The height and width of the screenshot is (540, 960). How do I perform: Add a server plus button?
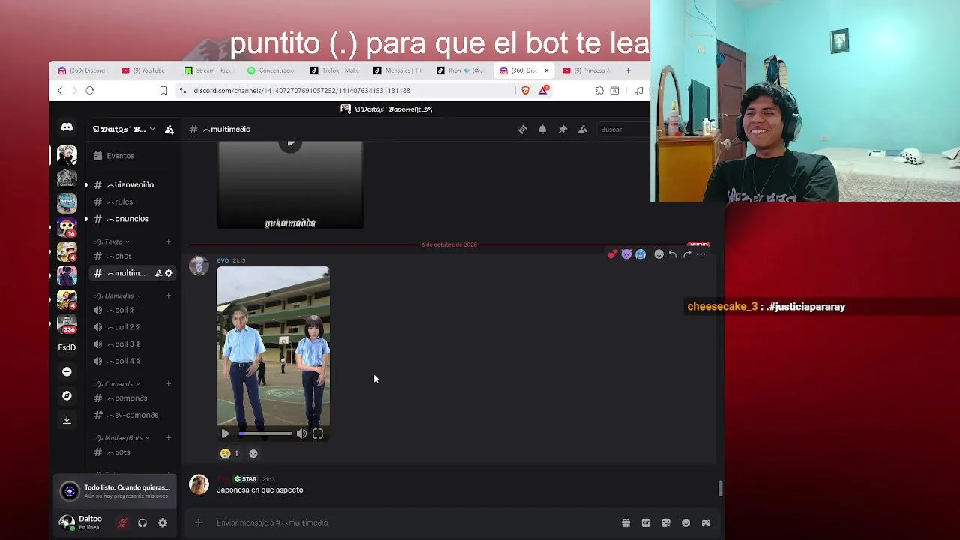pos(67,371)
